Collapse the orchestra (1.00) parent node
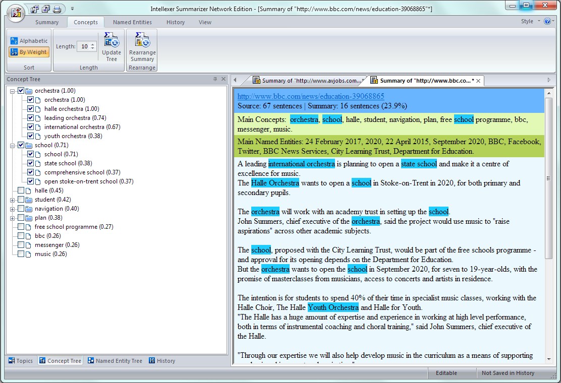Viewport: 561px width, 383px height. (x=12, y=91)
